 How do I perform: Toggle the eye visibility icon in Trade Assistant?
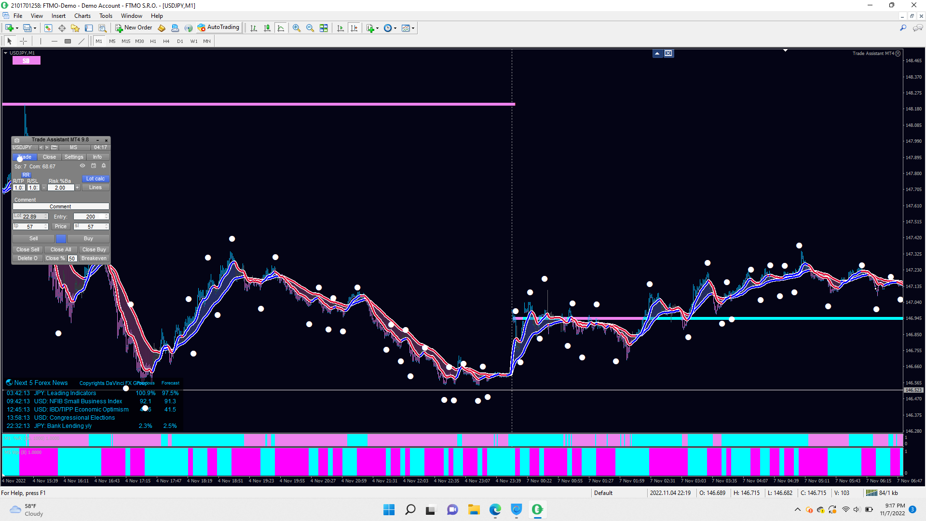click(x=82, y=166)
